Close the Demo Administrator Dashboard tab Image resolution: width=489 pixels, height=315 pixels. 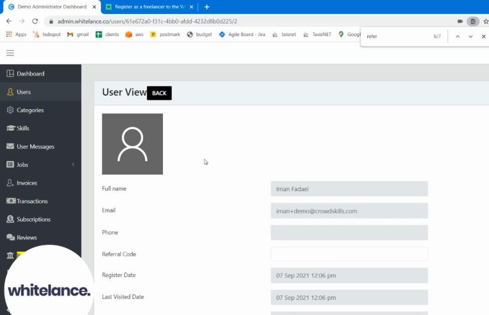pyautogui.click(x=94, y=7)
